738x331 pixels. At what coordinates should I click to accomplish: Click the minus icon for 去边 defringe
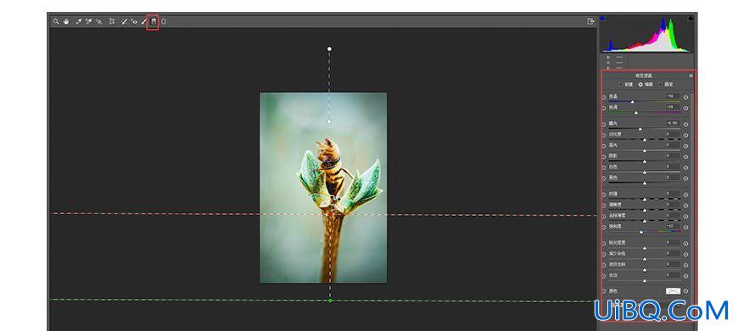(604, 276)
